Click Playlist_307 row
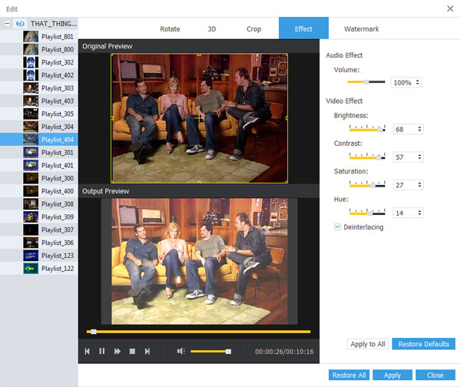 click(39, 230)
